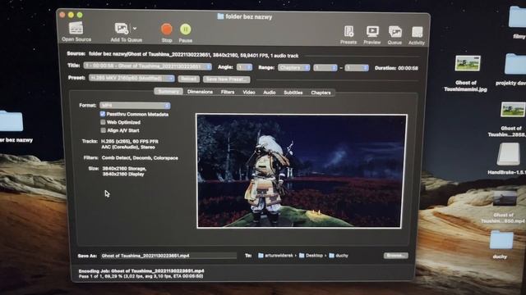
Task: Click the video preview image
Action: tap(302, 171)
